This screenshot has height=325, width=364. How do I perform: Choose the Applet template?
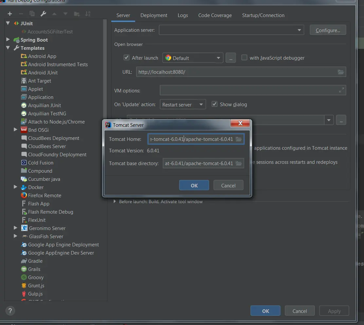32,89
